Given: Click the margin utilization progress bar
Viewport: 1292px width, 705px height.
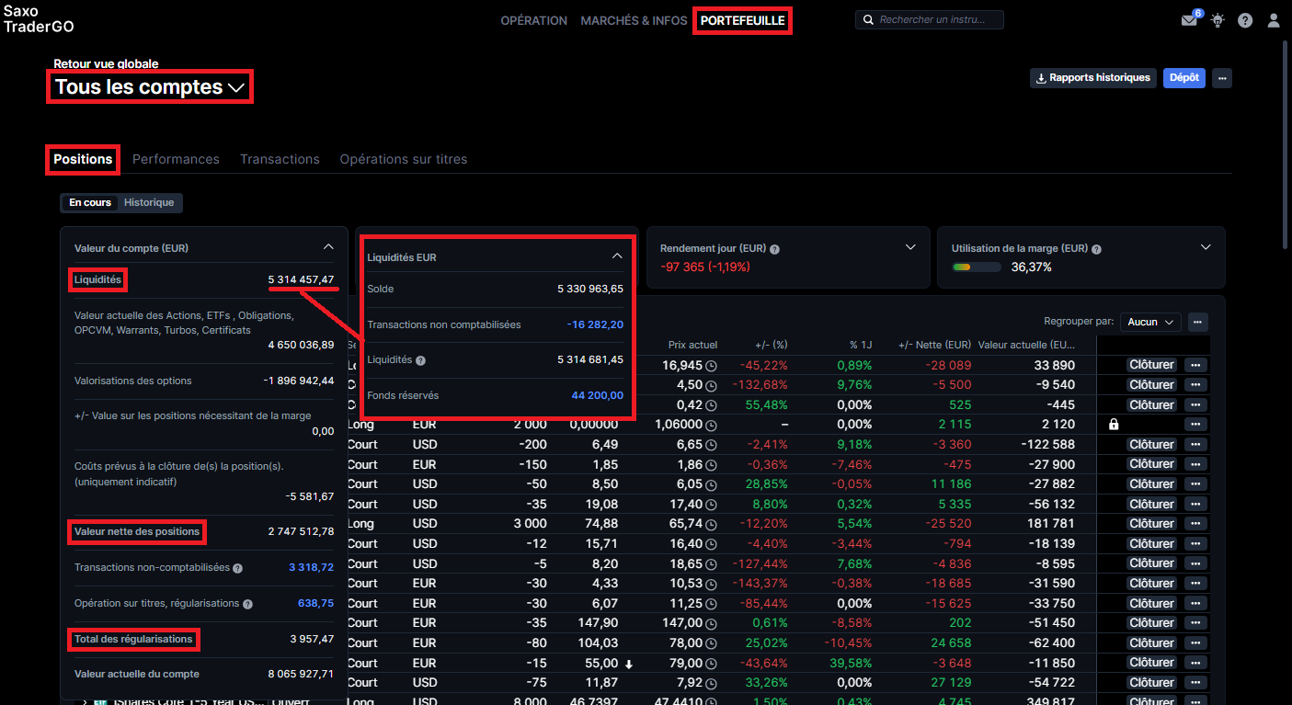Looking at the screenshot, I should click(977, 267).
